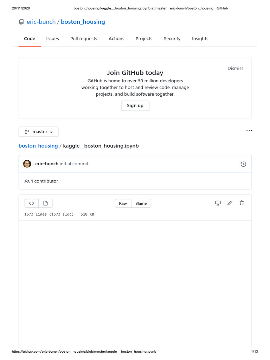Delete this file using trash icon
This screenshot has width=270, height=360.
[242, 203]
